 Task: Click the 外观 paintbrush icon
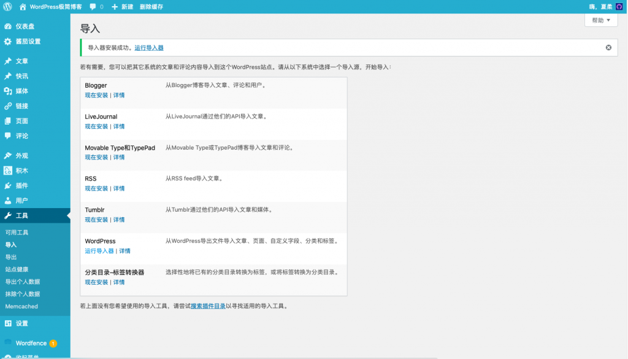[x=8, y=155]
